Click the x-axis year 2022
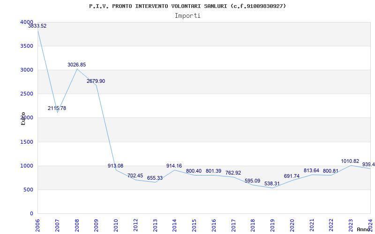375x234 pixels. click(x=331, y=226)
